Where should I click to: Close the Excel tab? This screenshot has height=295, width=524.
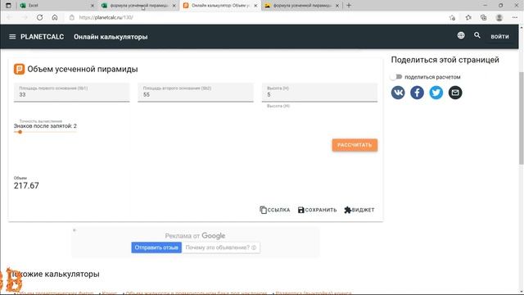pyautogui.click(x=93, y=6)
